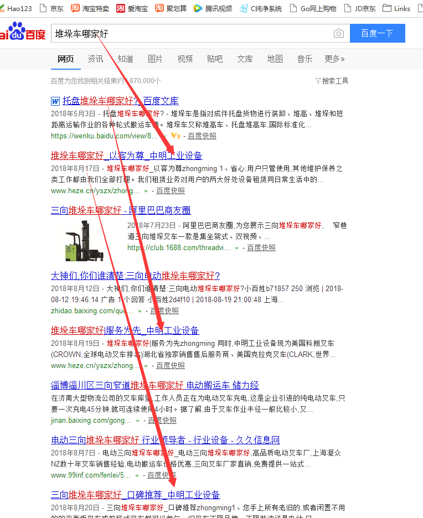423x518 pixels.
Task: Switch to the 视频 tab
Action: tap(185, 59)
